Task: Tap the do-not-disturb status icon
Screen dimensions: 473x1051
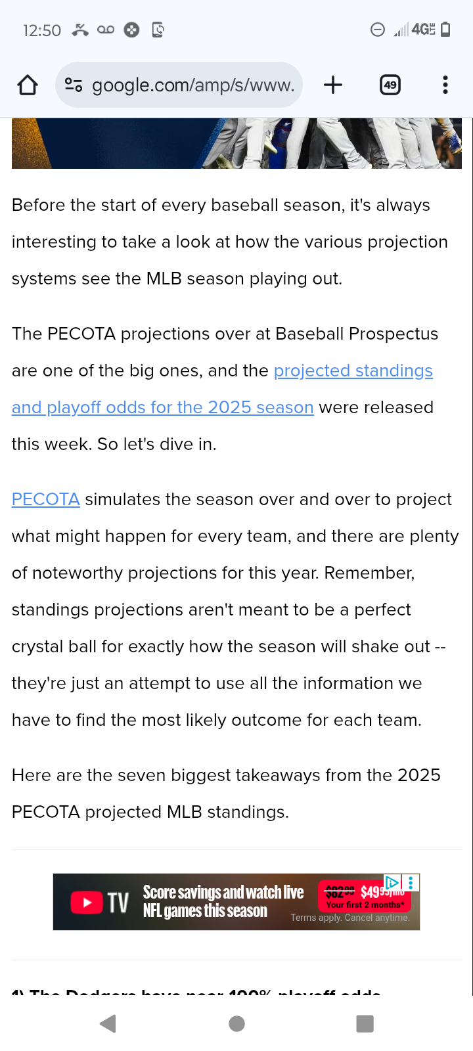Action: [x=378, y=30]
